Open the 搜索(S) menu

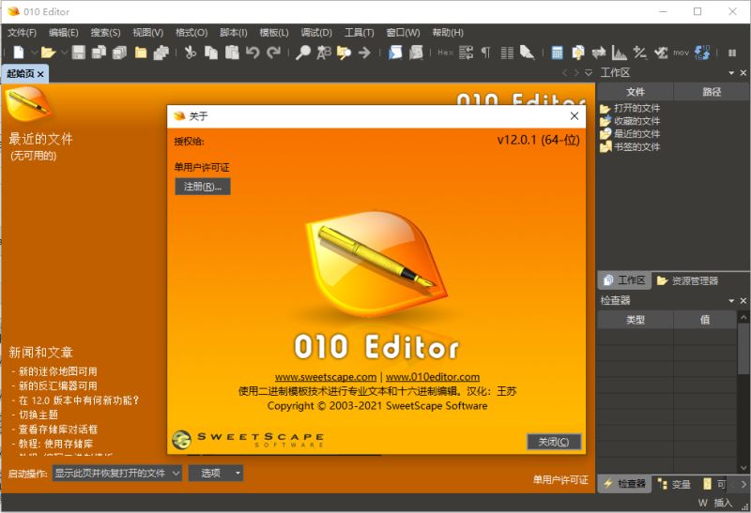coord(106,33)
